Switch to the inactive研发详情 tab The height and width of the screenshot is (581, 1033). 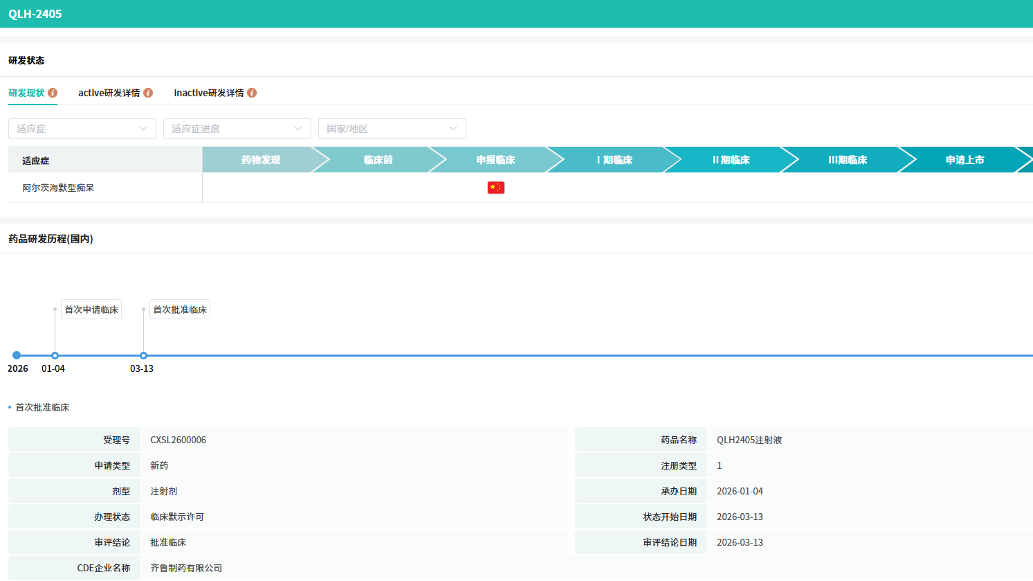coord(208,93)
